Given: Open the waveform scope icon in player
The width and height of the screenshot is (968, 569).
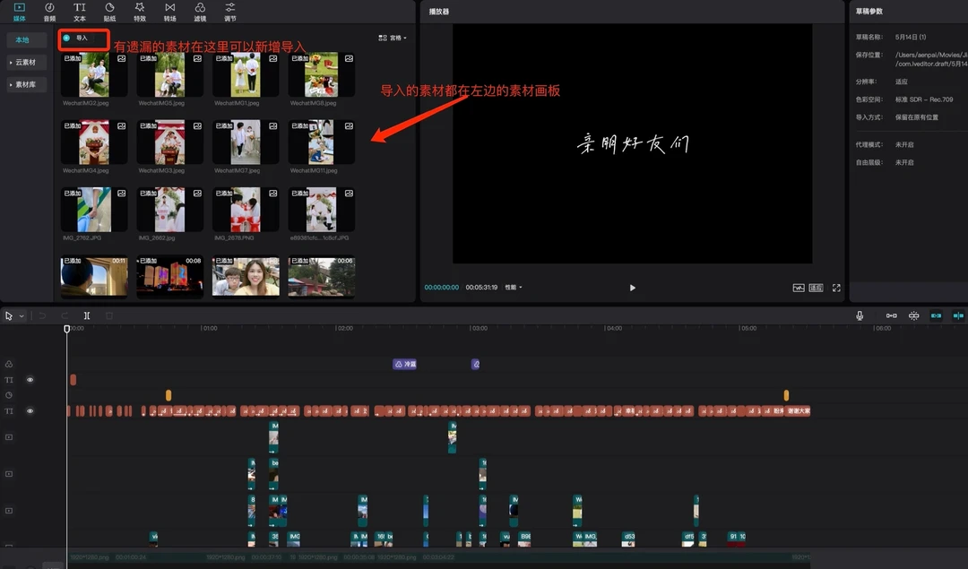Looking at the screenshot, I should (x=799, y=288).
